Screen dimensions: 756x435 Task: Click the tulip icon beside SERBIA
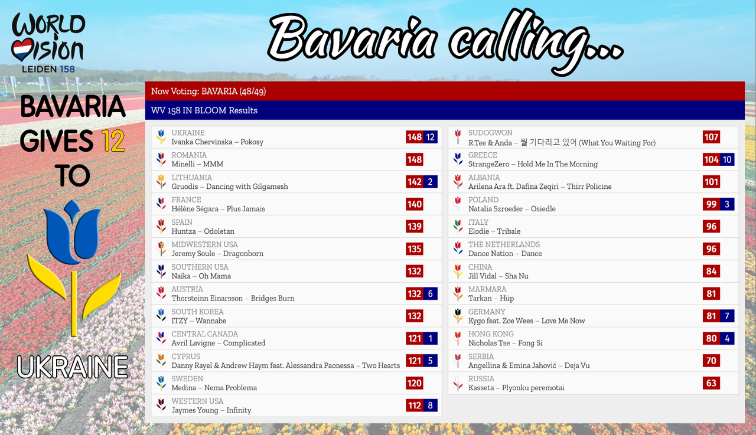tap(458, 361)
